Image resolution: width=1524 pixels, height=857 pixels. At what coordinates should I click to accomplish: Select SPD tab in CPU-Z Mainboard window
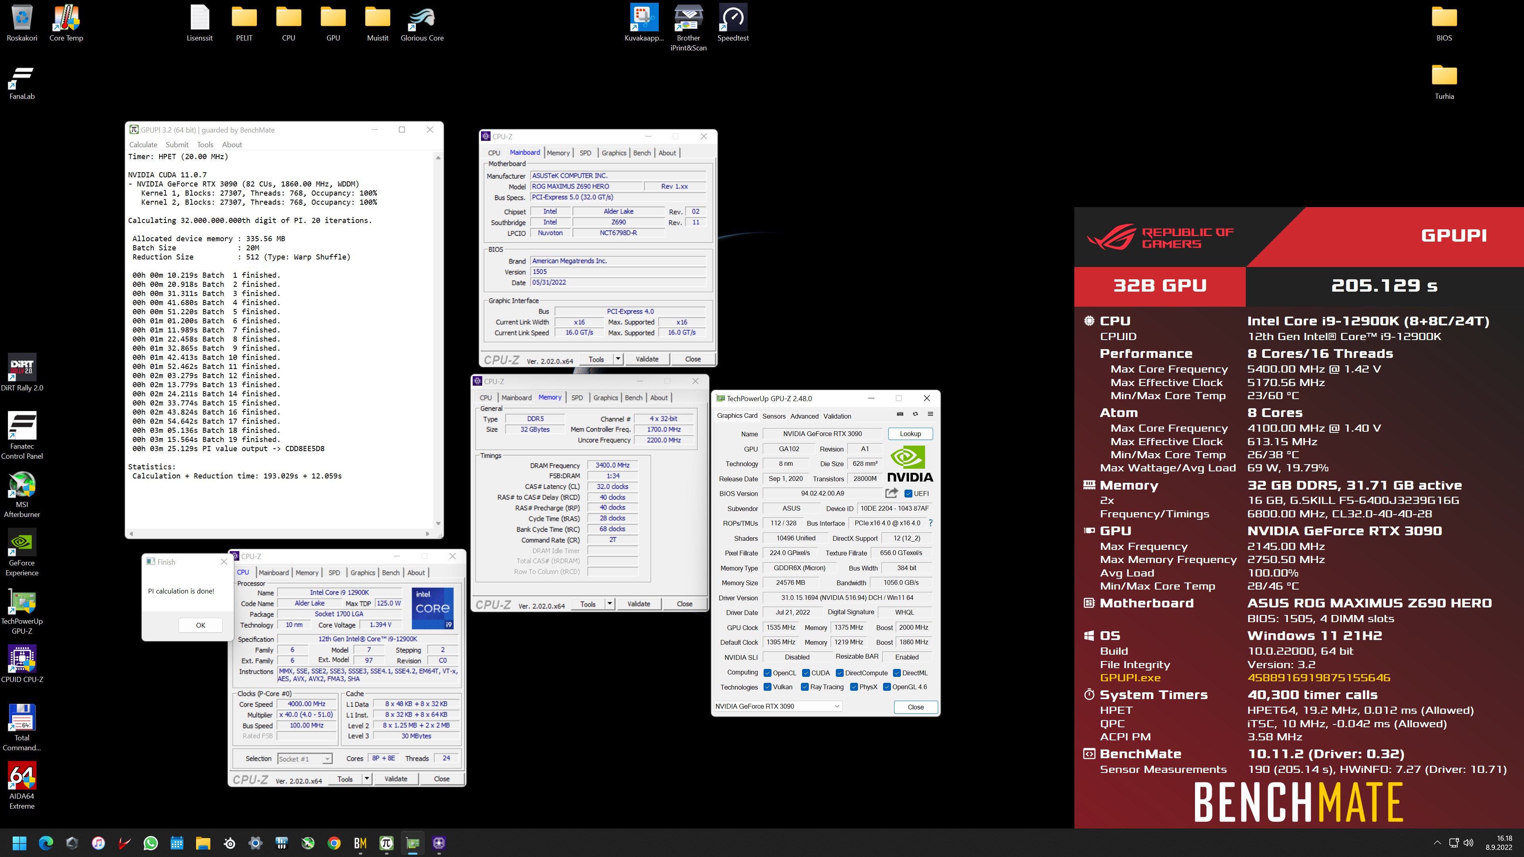click(x=585, y=153)
